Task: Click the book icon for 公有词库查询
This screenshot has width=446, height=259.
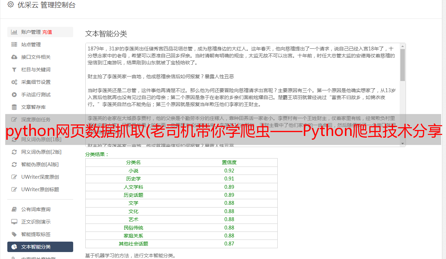Action: pyautogui.click(x=14, y=209)
